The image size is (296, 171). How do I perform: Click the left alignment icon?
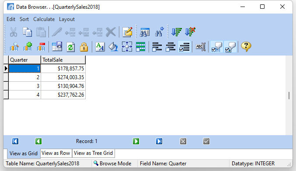point(157,47)
